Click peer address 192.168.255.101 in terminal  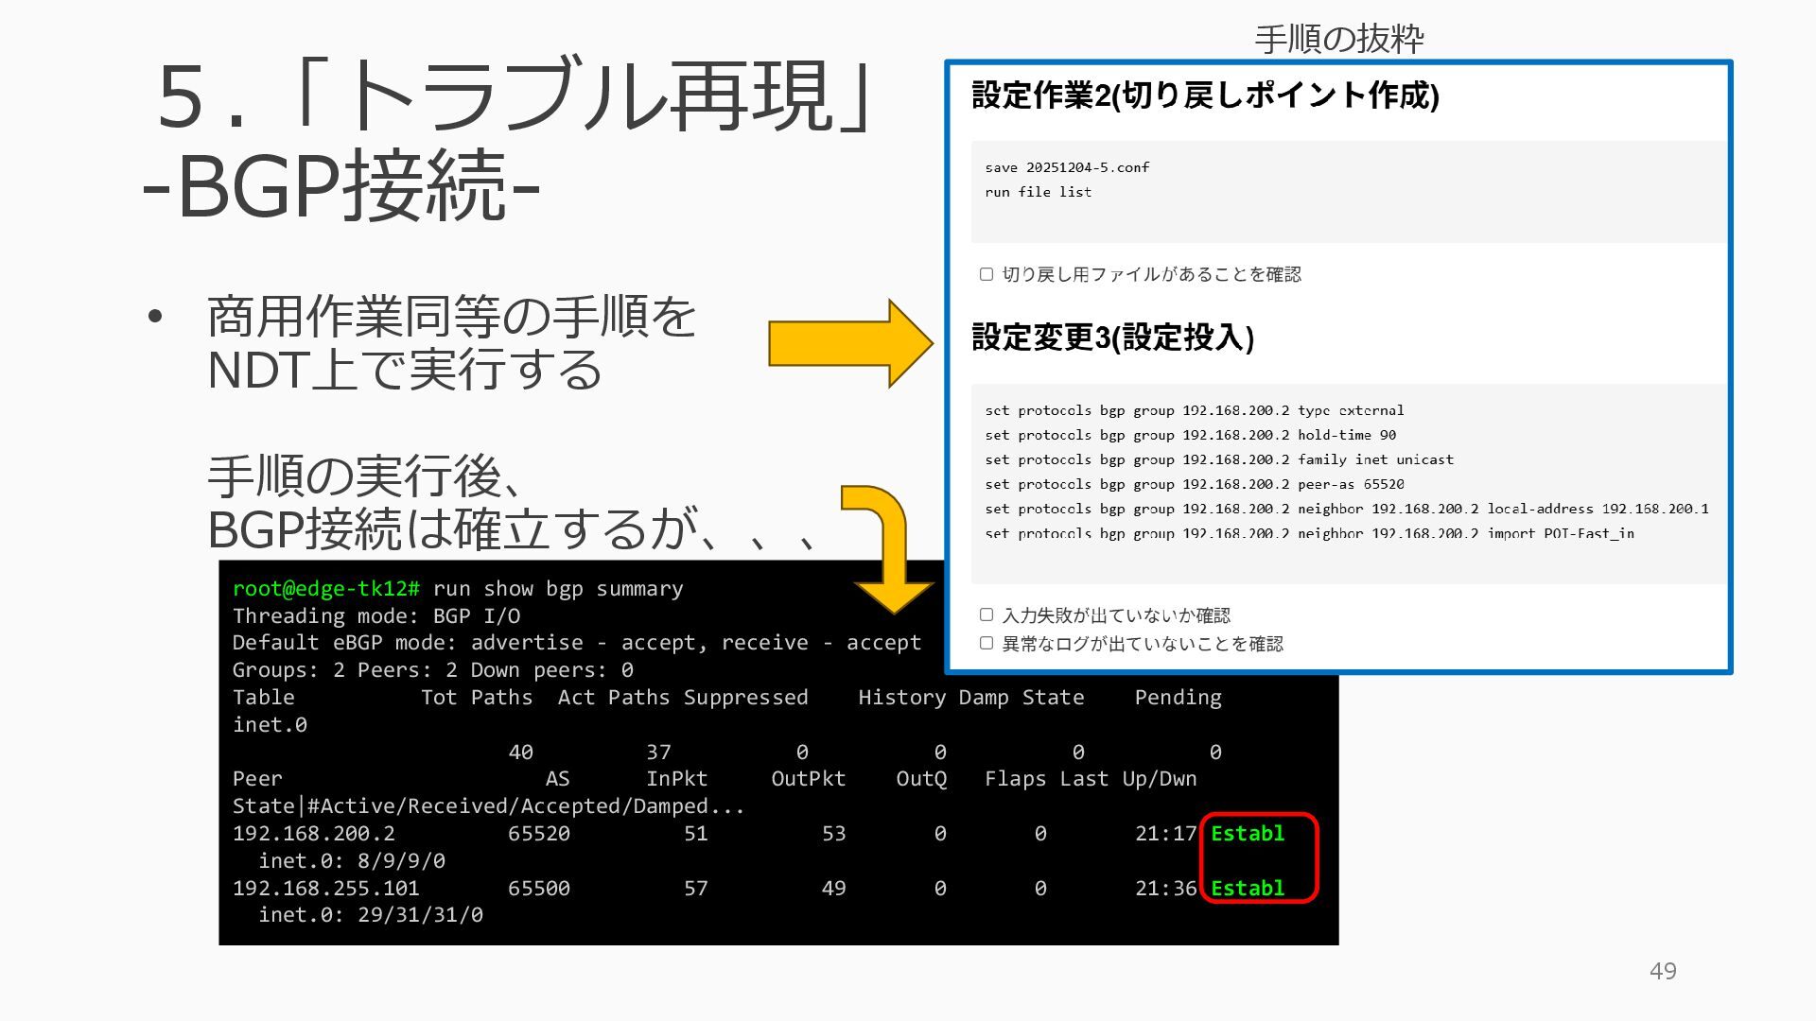pyautogui.click(x=325, y=889)
